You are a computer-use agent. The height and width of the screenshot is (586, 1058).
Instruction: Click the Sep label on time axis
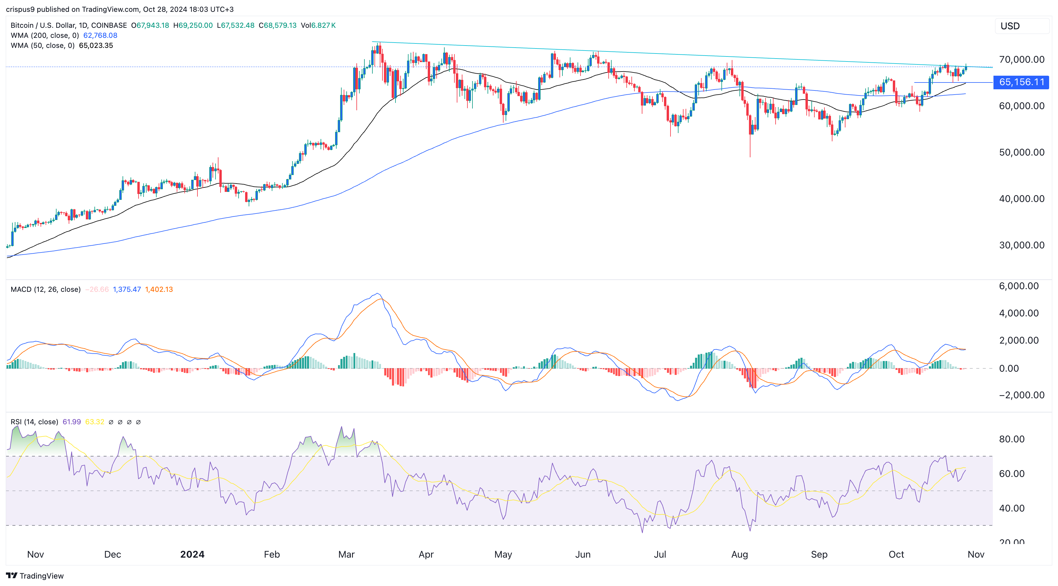click(819, 554)
